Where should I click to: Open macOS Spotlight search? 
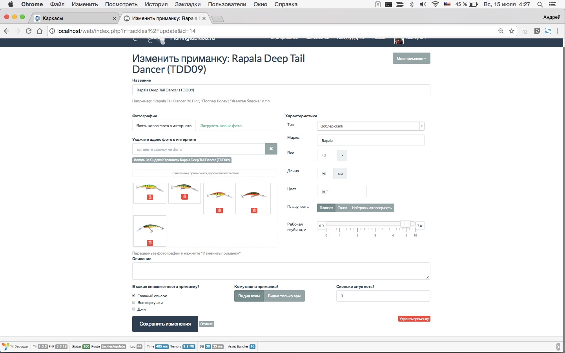tap(540, 4)
